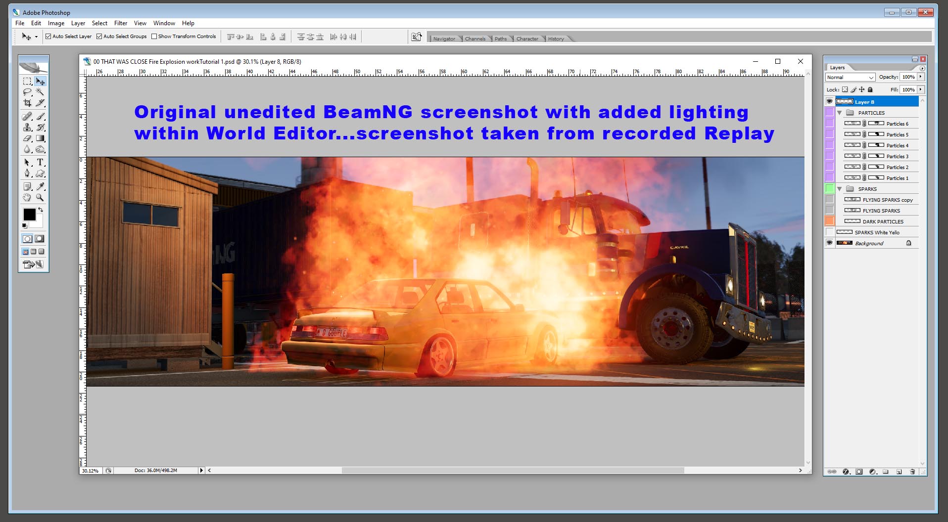Select the Rectangular Marquee tool
This screenshot has height=522, width=948.
[x=27, y=81]
